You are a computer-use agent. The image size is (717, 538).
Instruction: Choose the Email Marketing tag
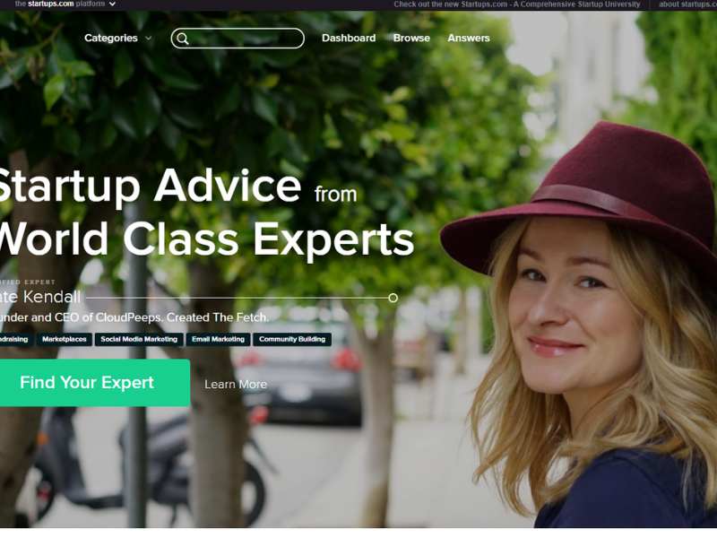pyautogui.click(x=218, y=339)
